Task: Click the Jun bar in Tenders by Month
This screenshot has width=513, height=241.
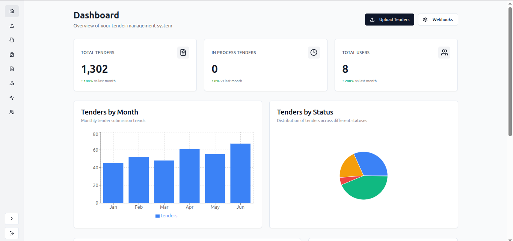Action: 240,173
